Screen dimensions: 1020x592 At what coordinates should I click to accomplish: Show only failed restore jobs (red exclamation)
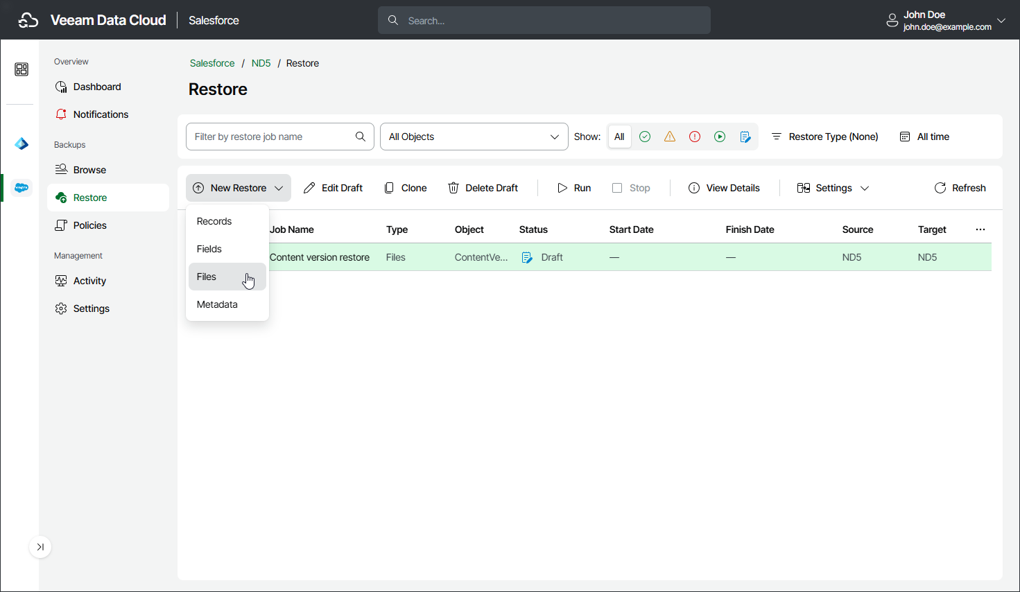(x=695, y=137)
